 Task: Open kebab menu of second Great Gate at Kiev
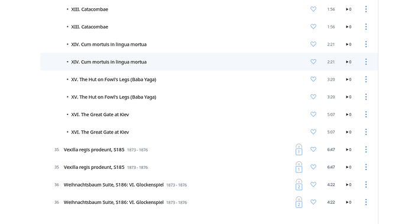pyautogui.click(x=366, y=132)
